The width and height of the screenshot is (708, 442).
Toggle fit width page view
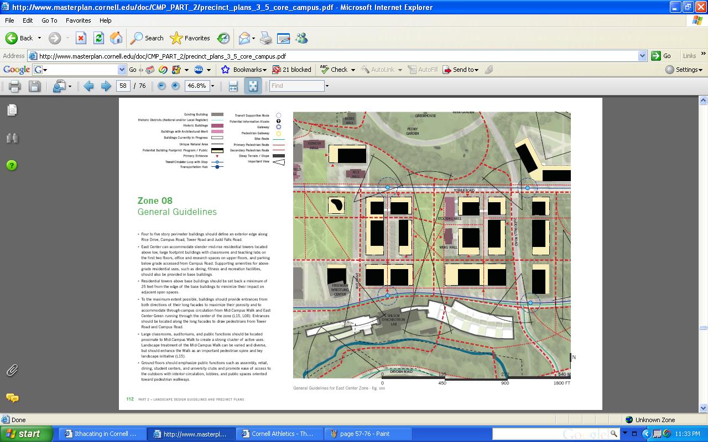(233, 86)
